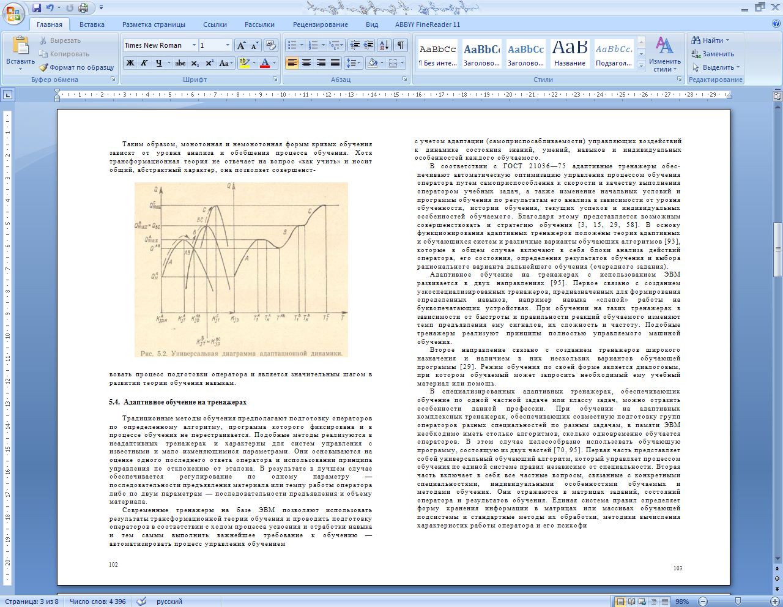Open the Office button menu
The height and width of the screenshot is (607, 783).
click(x=13, y=13)
